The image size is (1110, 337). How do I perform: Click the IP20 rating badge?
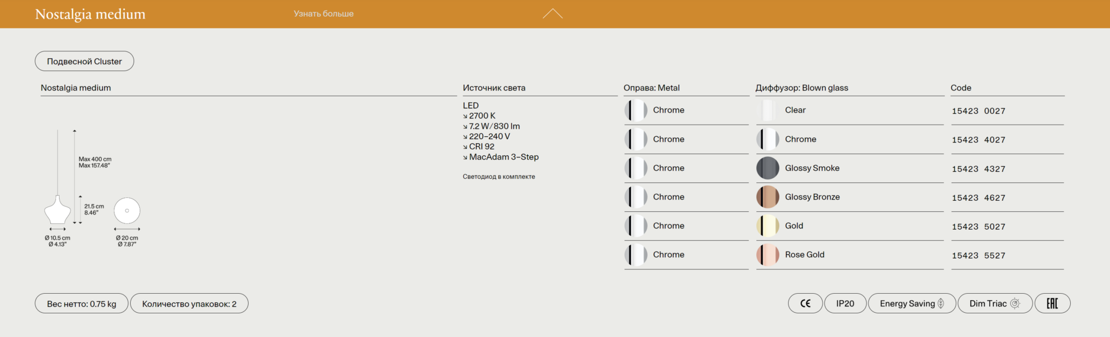point(845,304)
